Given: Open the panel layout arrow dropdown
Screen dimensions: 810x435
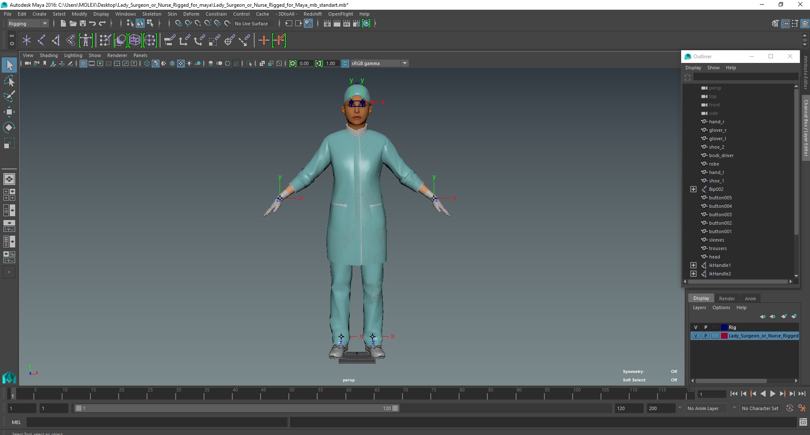Looking at the screenshot, I should 9,272.
